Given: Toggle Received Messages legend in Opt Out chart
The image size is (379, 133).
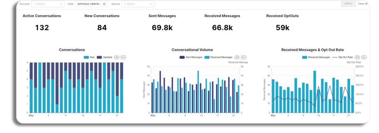Looking at the screenshot, I should pyautogui.click(x=316, y=57).
